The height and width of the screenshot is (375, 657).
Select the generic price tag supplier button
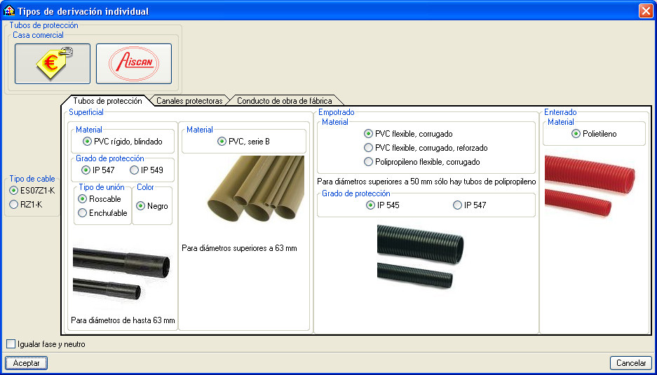53,64
